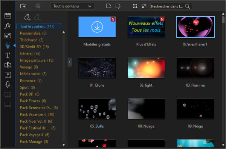Select the 'Média social (3)' tag
Screen dimensions: 226x149
[x=33, y=74]
